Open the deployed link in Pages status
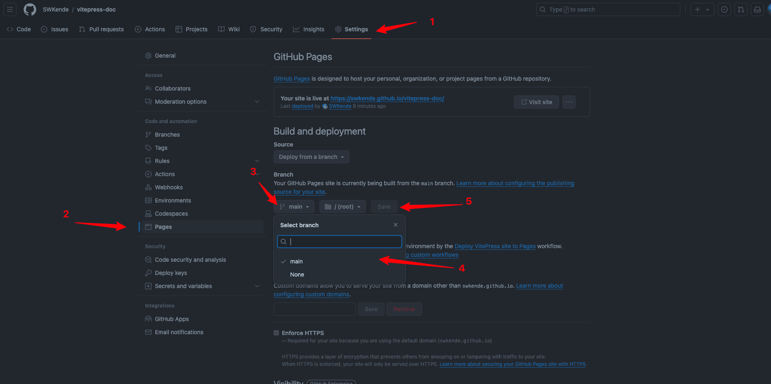The height and width of the screenshot is (384, 771). [x=302, y=106]
